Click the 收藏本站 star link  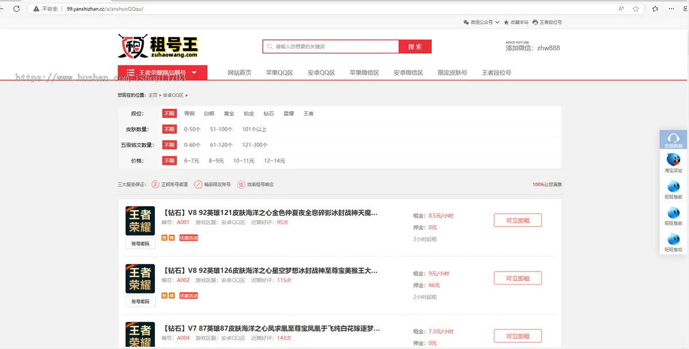click(516, 22)
